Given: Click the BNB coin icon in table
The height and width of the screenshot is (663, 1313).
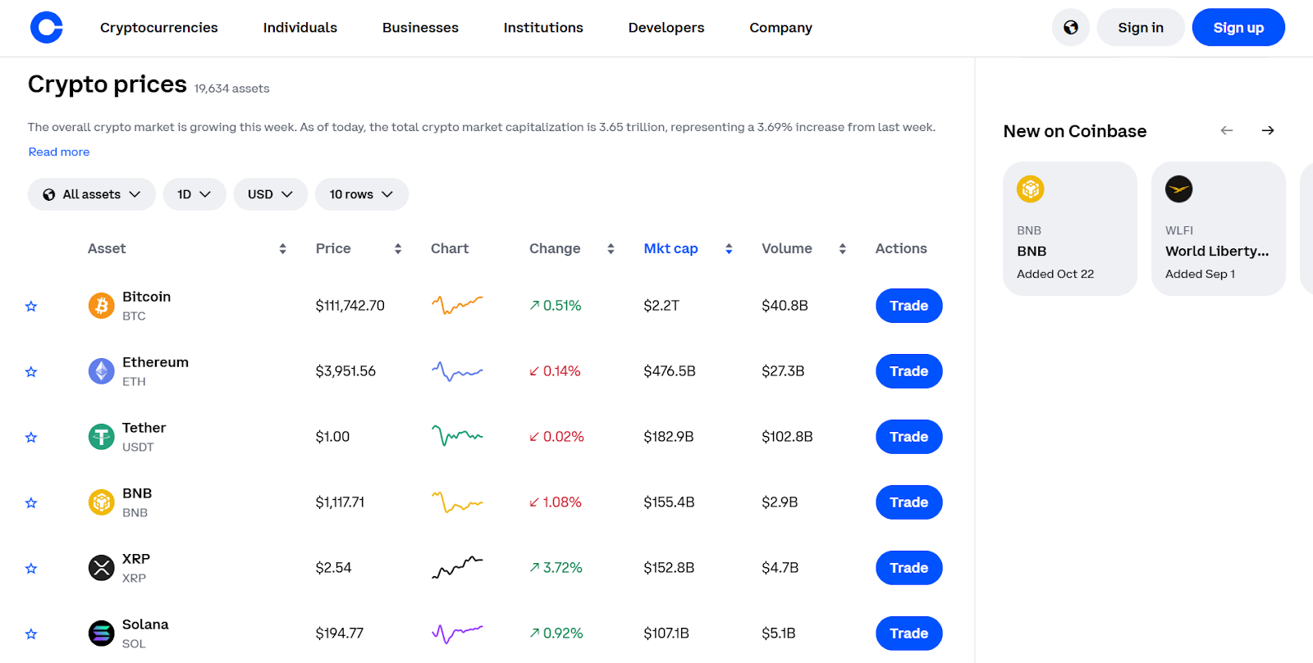Looking at the screenshot, I should tap(102, 502).
